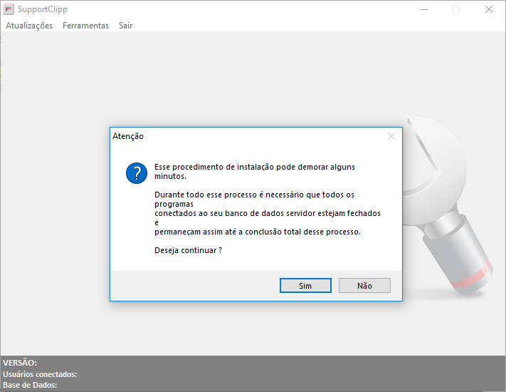Screen dimensions: 506x392
Task: Select Sair in the menu bar
Action: click(125, 26)
